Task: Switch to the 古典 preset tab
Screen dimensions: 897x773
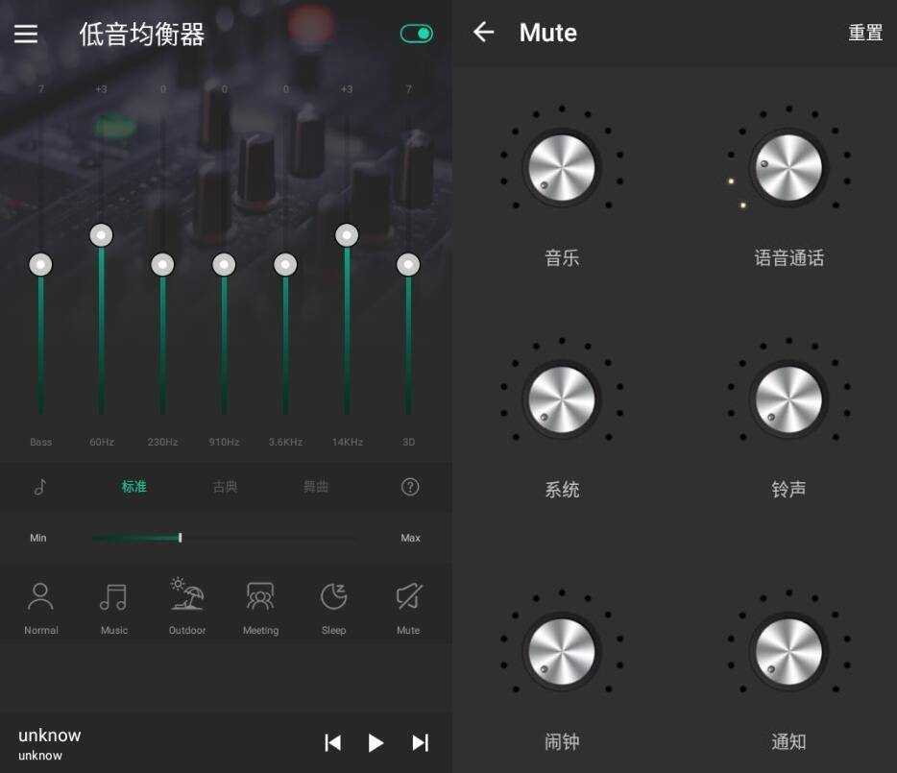Action: point(225,487)
